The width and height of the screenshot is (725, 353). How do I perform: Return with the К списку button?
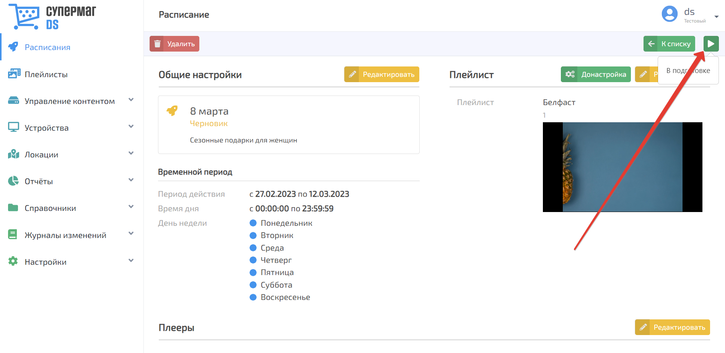point(669,44)
